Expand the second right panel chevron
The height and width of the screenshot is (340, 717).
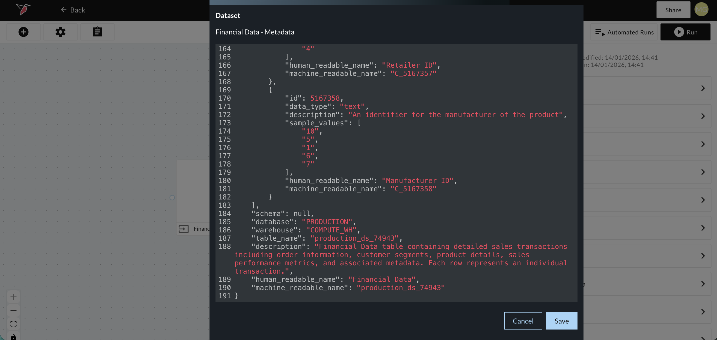coord(703,116)
